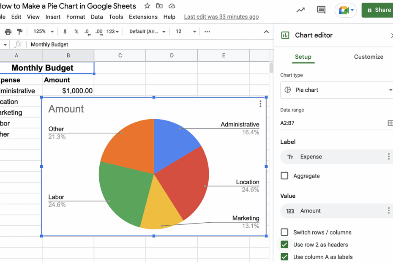Select column D header
The width and height of the screenshot is (393, 262).
click(172, 55)
